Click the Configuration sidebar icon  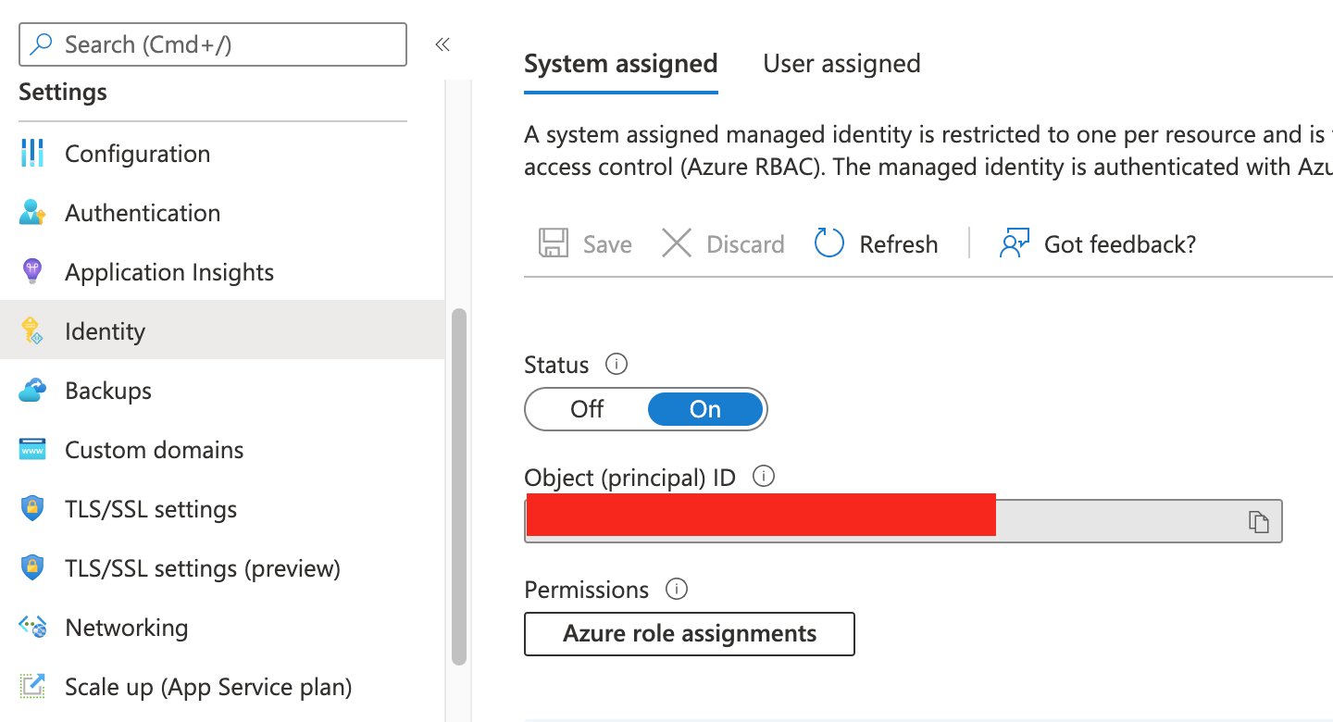pyautogui.click(x=31, y=154)
